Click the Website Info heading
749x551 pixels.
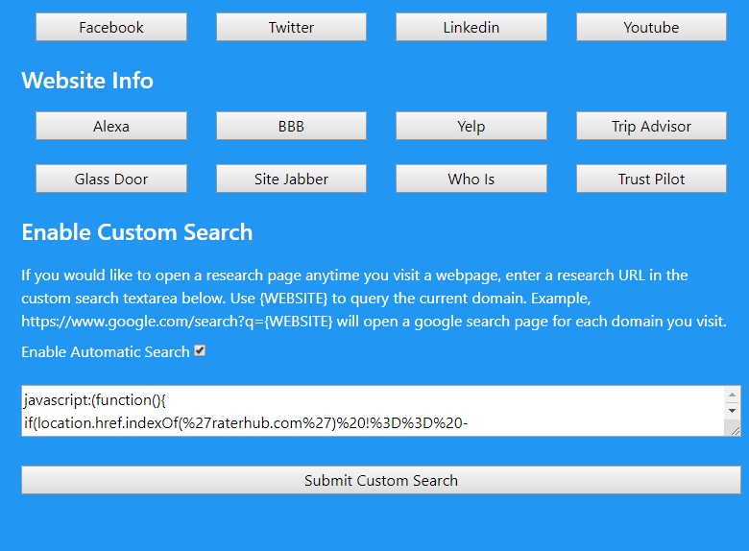coord(87,81)
